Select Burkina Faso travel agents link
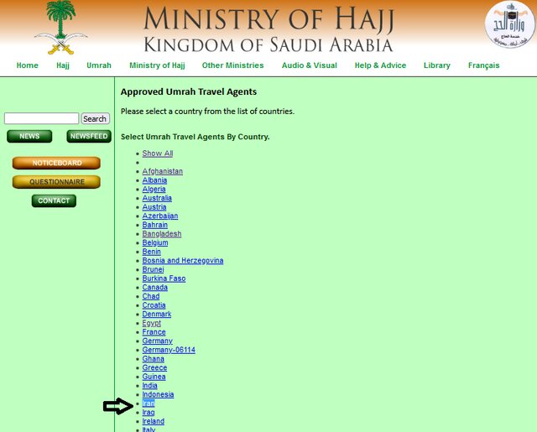The height and width of the screenshot is (432, 537). click(x=164, y=278)
